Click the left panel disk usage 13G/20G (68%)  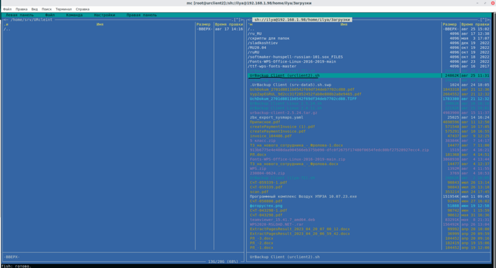223,262
